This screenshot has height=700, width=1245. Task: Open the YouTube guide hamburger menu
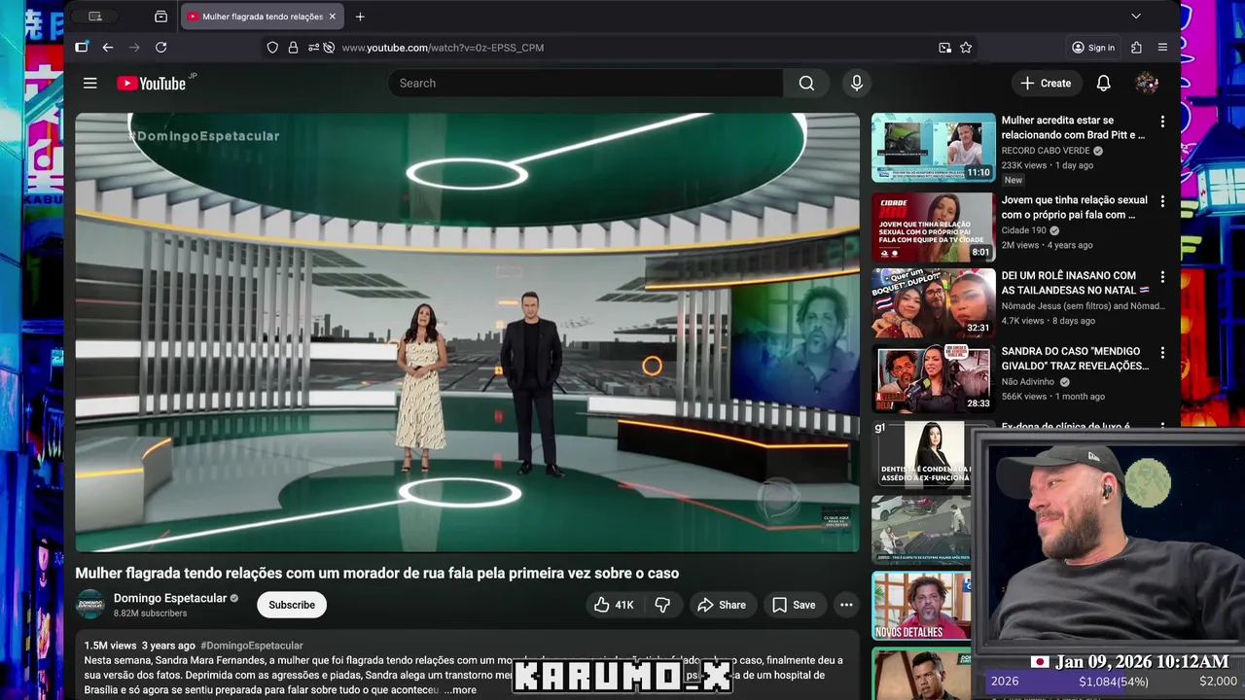tap(89, 84)
